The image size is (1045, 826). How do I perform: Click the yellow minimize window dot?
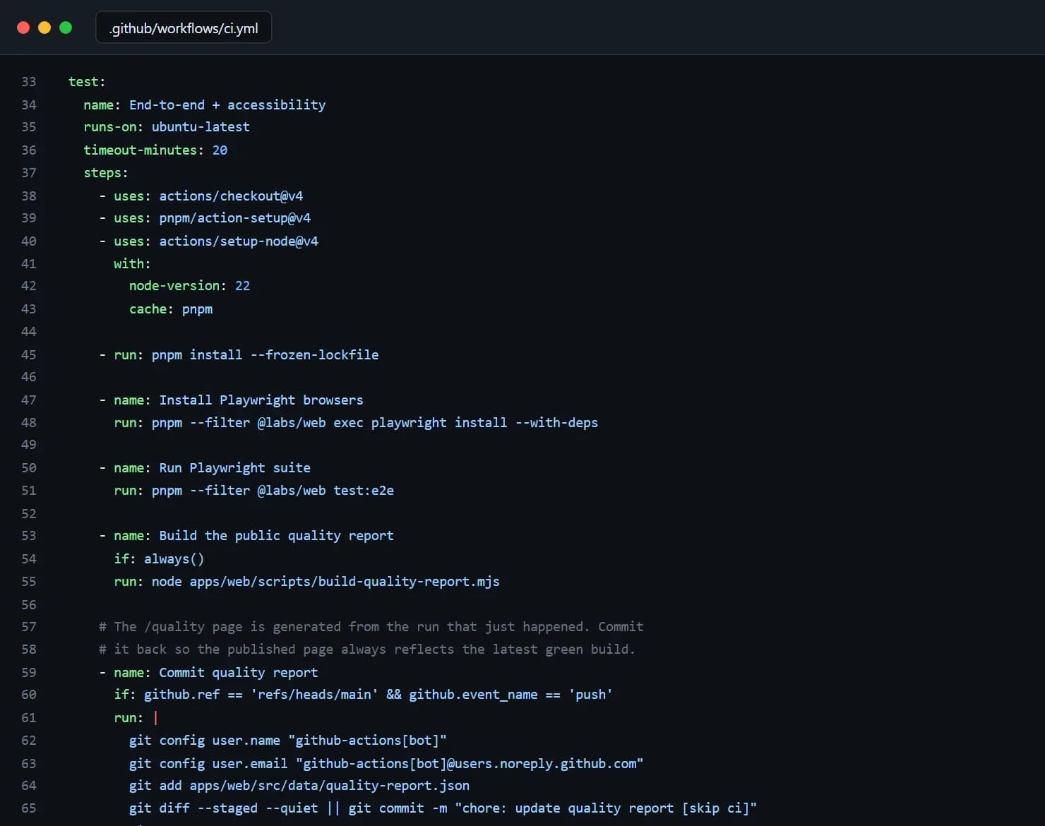(x=44, y=28)
